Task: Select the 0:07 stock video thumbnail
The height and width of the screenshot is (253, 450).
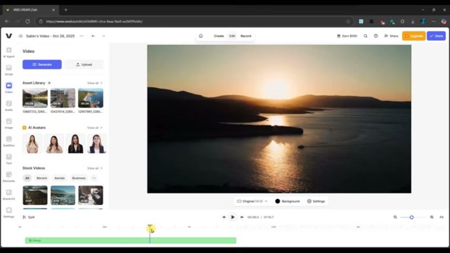Action: 35,195
